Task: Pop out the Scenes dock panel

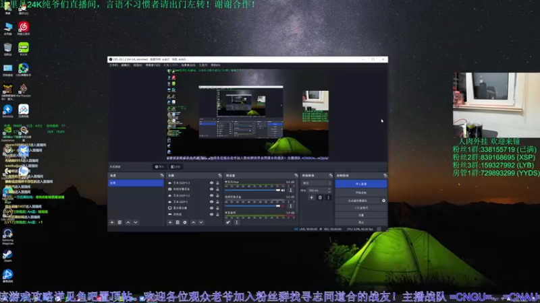Action: (162, 176)
